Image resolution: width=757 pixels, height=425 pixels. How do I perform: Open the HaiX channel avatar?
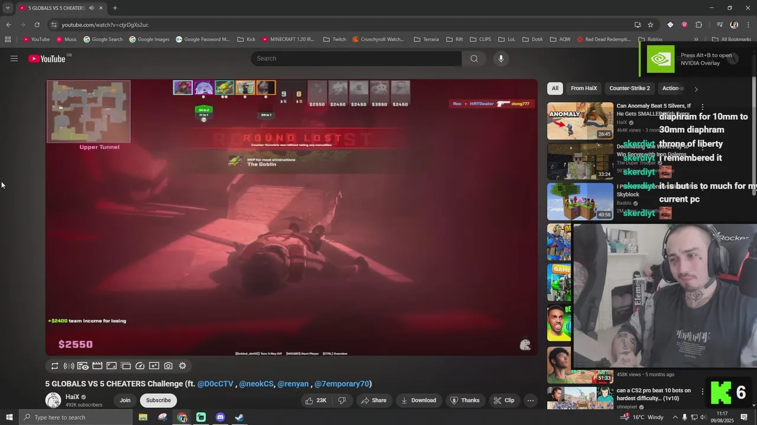coord(53,400)
